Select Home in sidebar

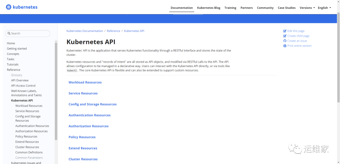(x=11, y=43)
